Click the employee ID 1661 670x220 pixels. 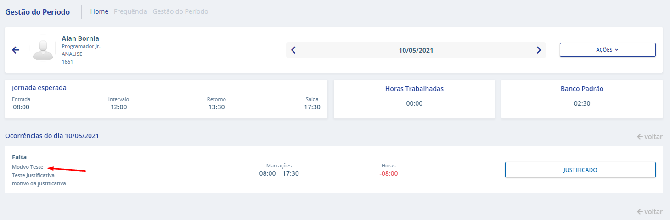(68, 62)
